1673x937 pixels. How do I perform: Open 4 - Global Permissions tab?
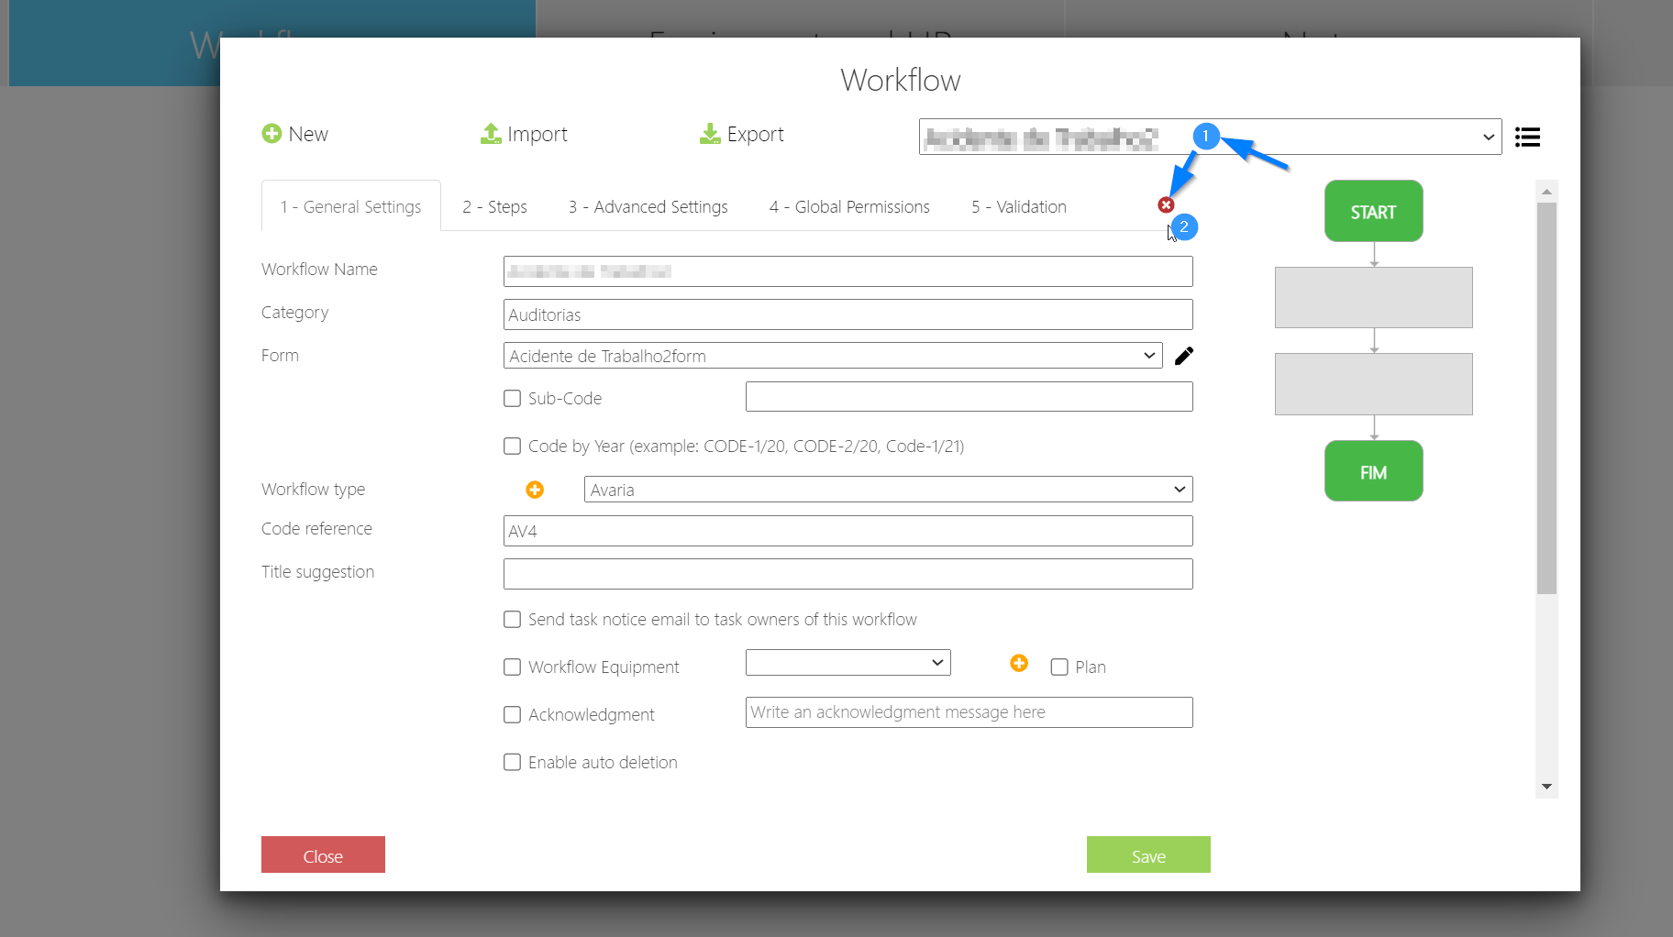pyautogui.click(x=849, y=206)
